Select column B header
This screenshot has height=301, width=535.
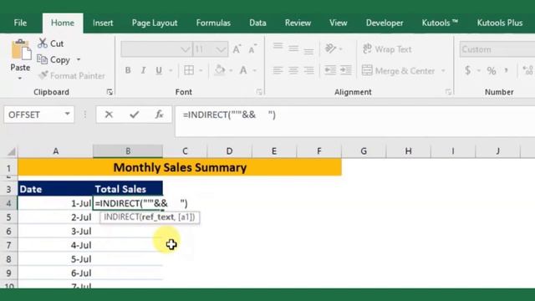[128, 150]
